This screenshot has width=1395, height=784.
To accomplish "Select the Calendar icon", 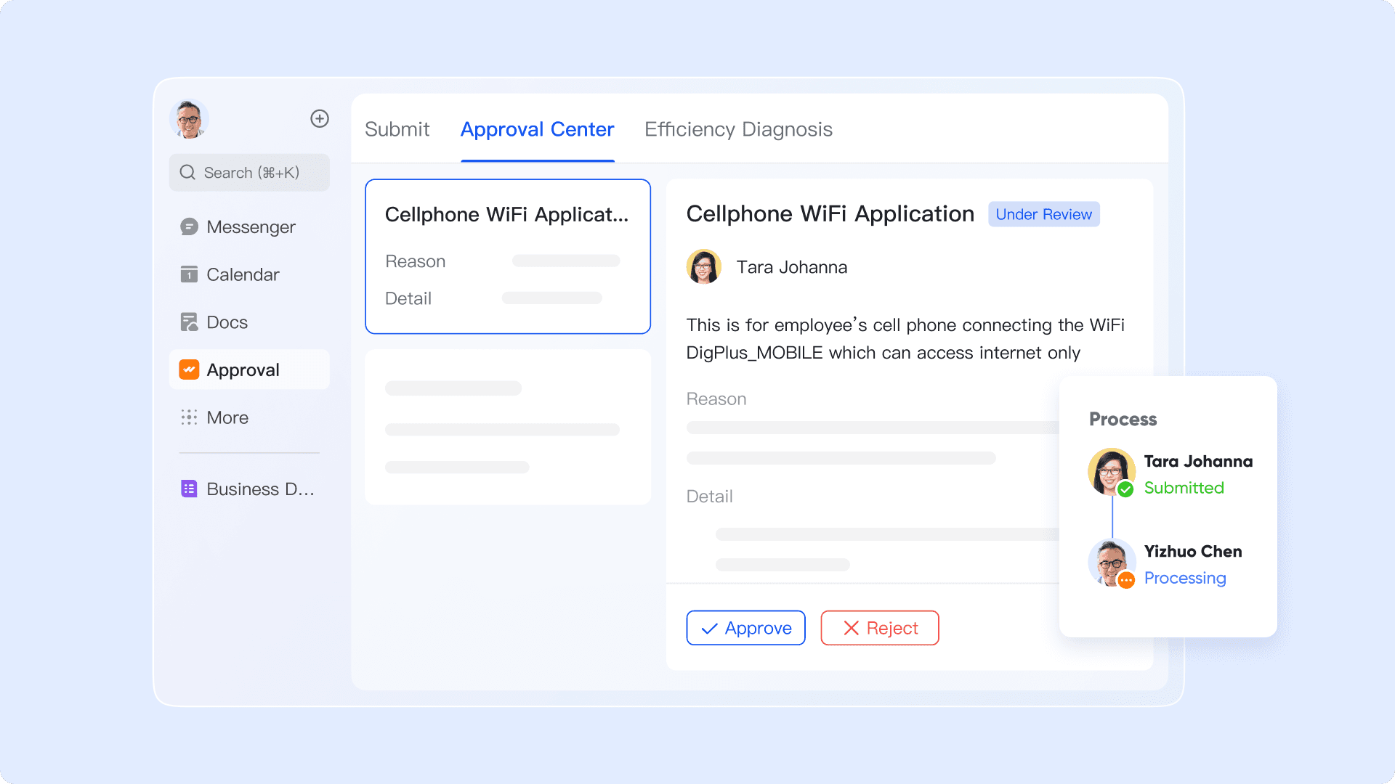I will click(x=188, y=274).
